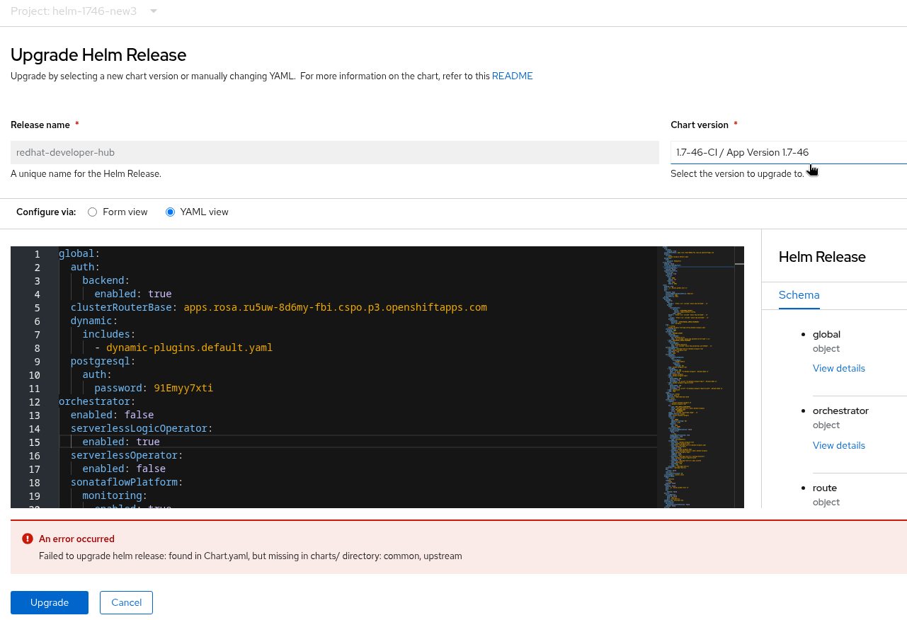Click line number 12 in editor gutter
This screenshot has height=620, width=907.
click(35, 401)
